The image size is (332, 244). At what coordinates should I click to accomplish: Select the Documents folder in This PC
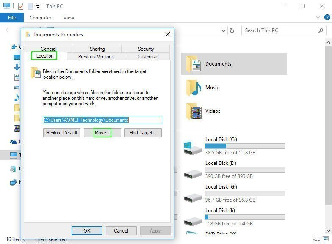pos(234,64)
